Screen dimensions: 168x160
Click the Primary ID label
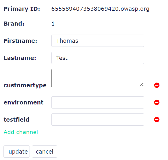coord(22,9)
